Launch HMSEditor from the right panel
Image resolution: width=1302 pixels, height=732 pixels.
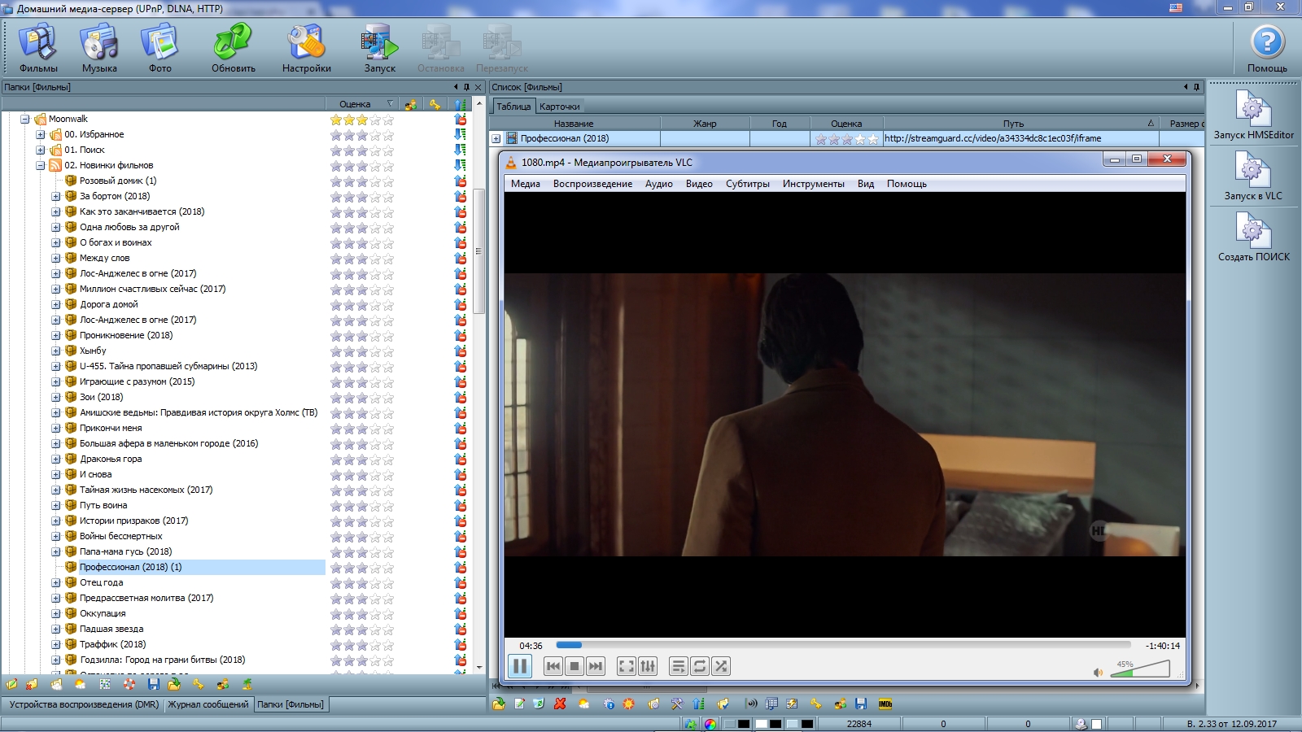(x=1253, y=115)
